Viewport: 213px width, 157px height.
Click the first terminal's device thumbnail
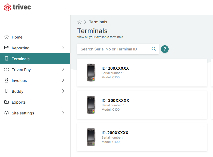coord(91,72)
